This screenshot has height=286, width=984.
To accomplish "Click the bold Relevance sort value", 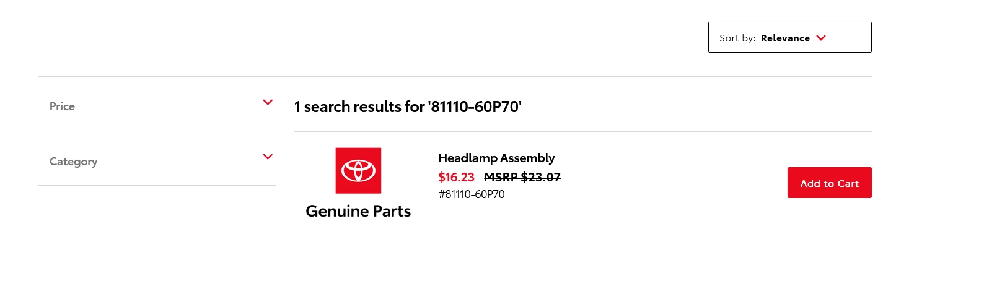I will pos(785,38).
